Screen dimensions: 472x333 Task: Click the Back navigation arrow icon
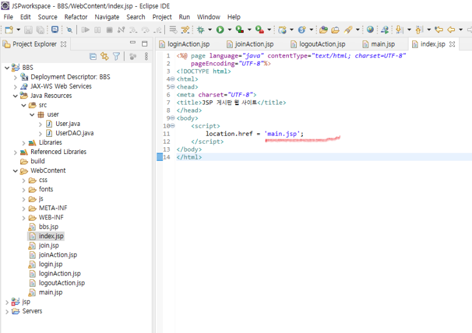pyautogui.click(x=451, y=29)
